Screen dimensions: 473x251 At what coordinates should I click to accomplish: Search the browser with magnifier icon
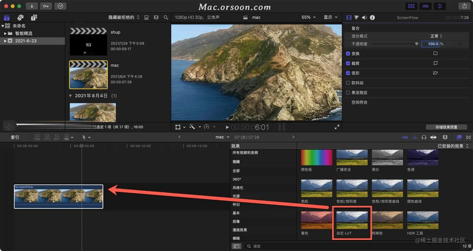point(166,18)
